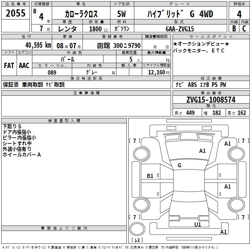The height and width of the screenshot is (251, 251).
Task: Click the 初度登録 header cell
Action: (42, 4)
